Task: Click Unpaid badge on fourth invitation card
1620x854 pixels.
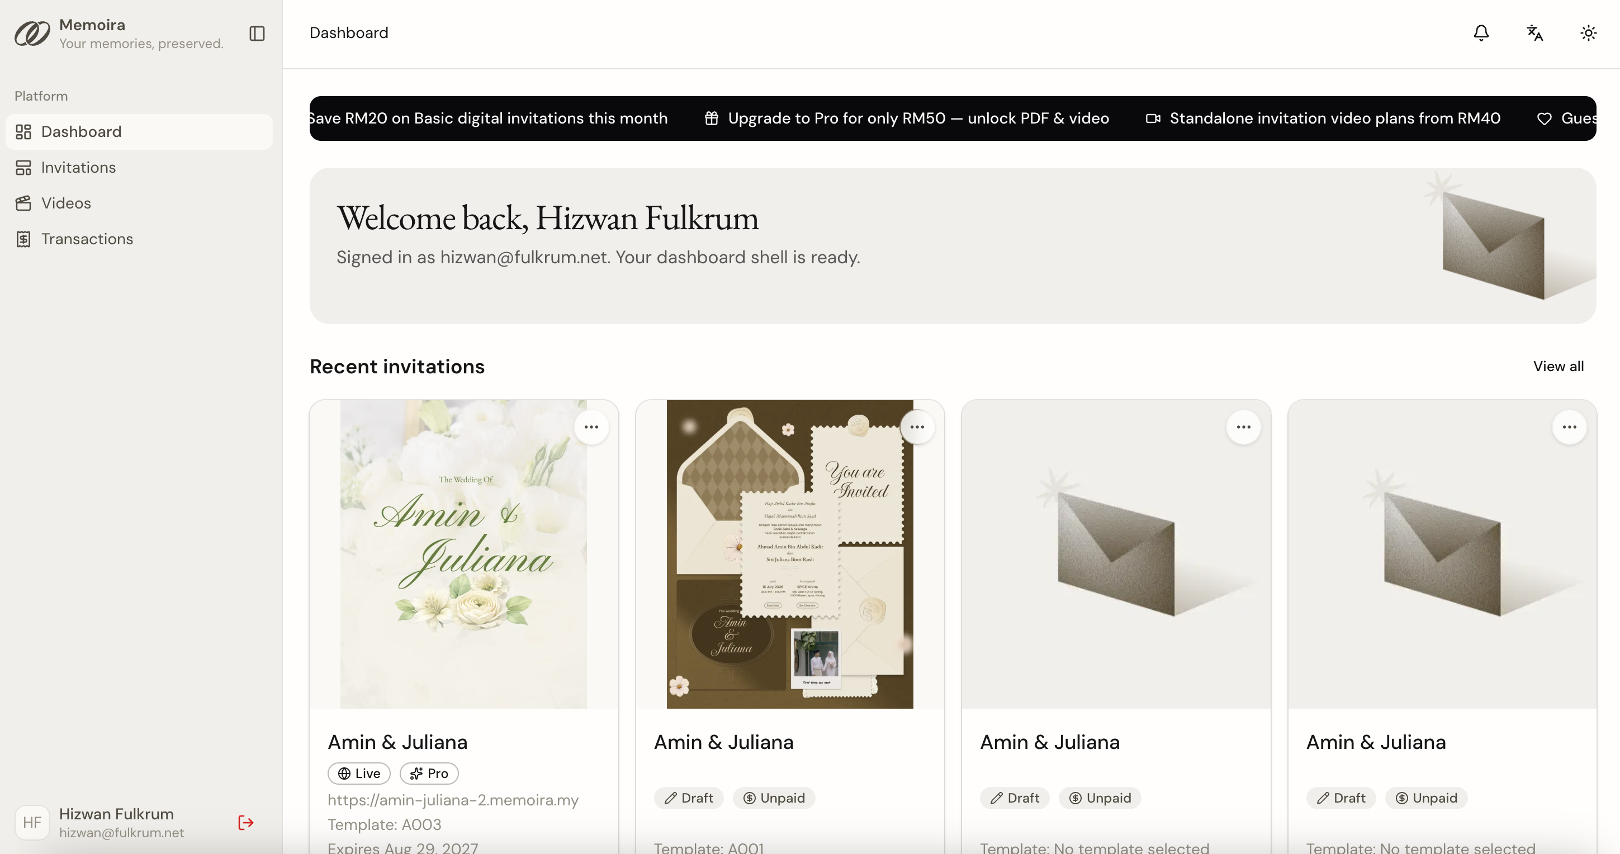Action: tap(1427, 798)
